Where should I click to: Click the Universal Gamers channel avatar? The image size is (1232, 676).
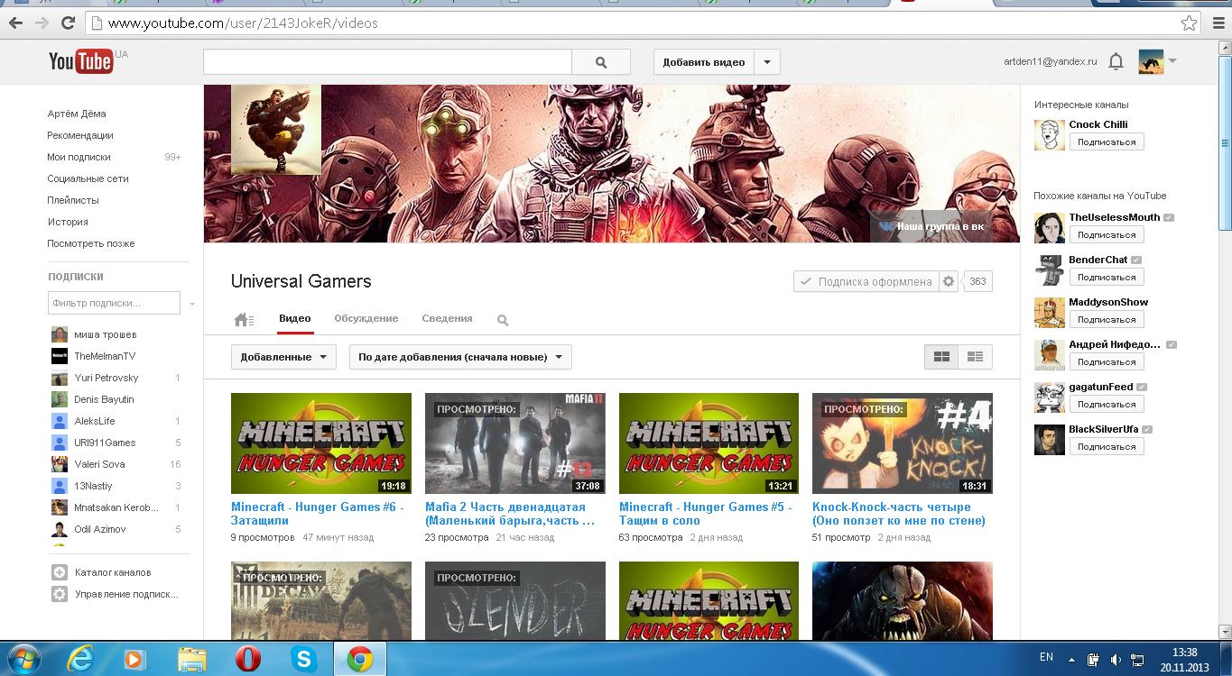(276, 130)
